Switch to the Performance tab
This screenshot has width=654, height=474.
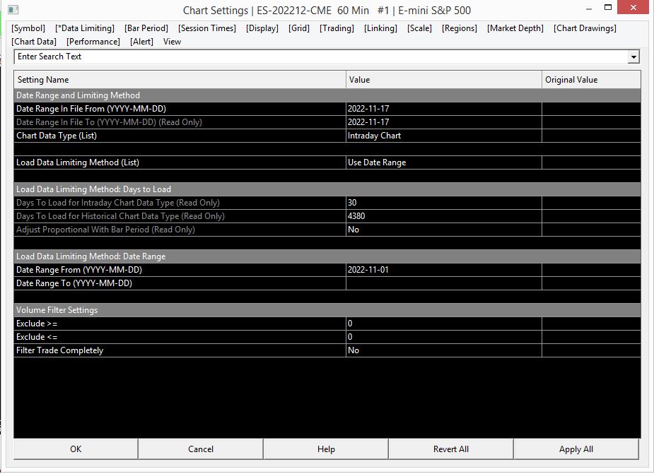click(x=93, y=42)
